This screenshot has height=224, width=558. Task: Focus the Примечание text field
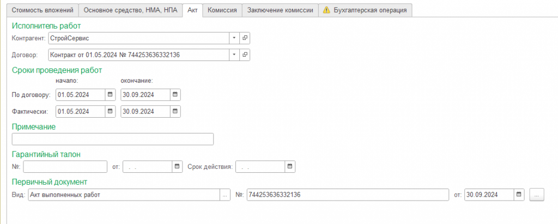(x=113, y=139)
